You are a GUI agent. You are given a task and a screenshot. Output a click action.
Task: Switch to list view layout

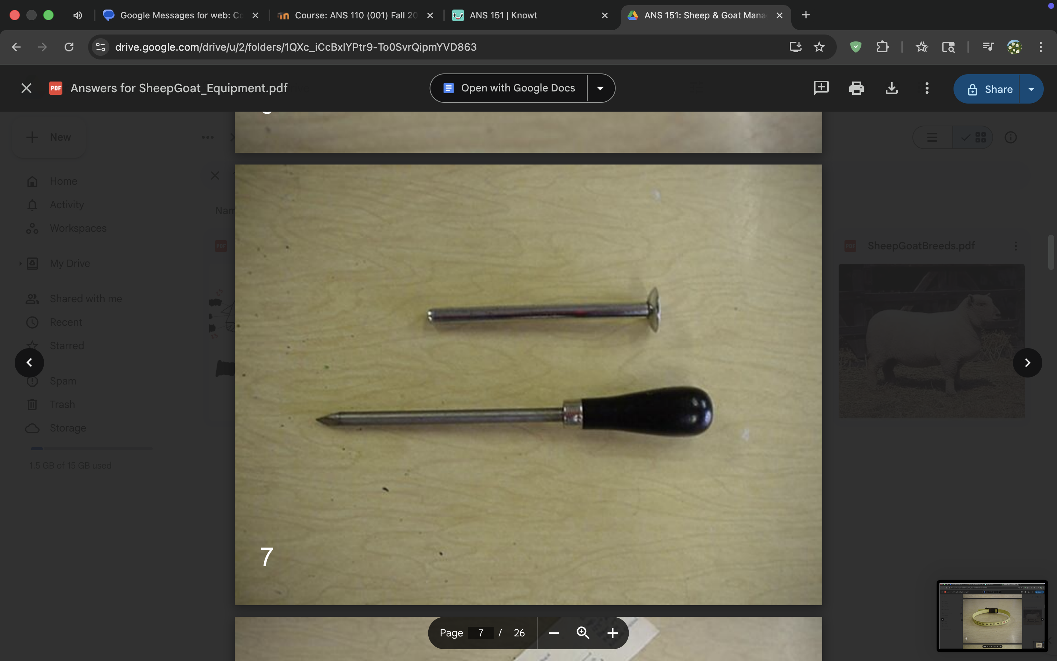931,137
